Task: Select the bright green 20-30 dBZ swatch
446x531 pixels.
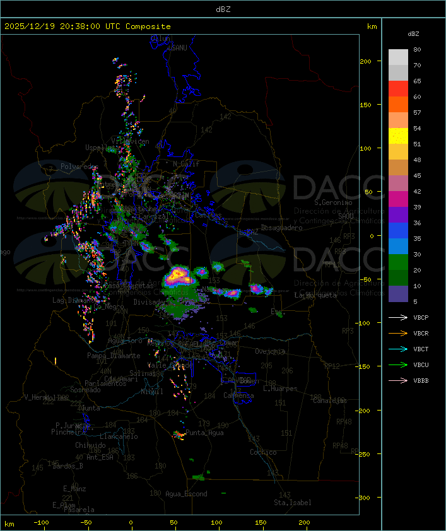Action: point(398,262)
